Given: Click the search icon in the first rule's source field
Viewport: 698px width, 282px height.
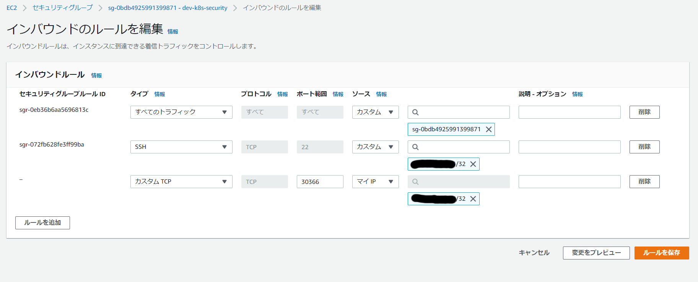Looking at the screenshot, I should (415, 112).
